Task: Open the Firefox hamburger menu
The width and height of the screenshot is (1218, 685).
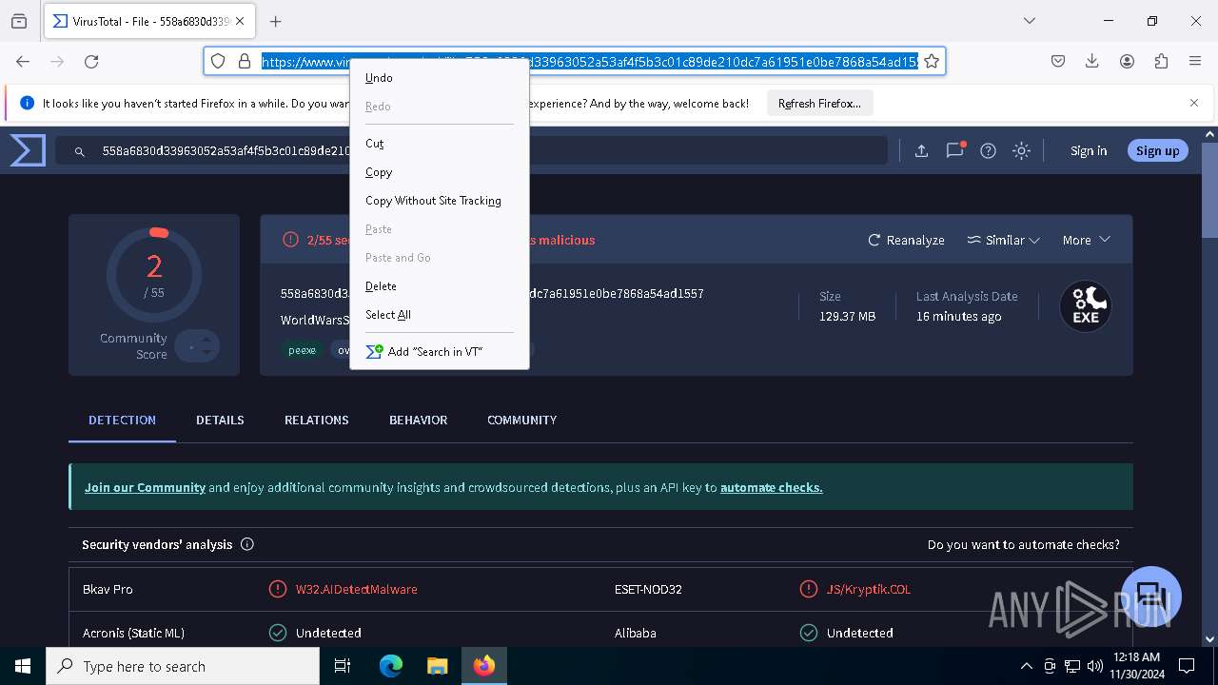Action: [1195, 61]
